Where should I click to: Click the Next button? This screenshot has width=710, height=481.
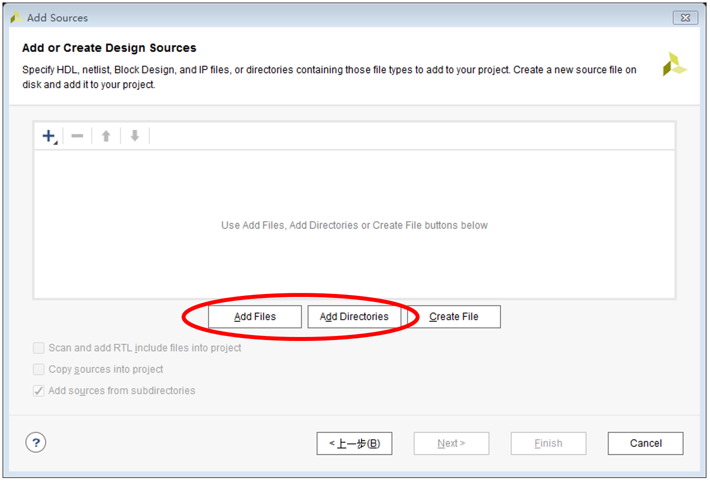(x=451, y=443)
